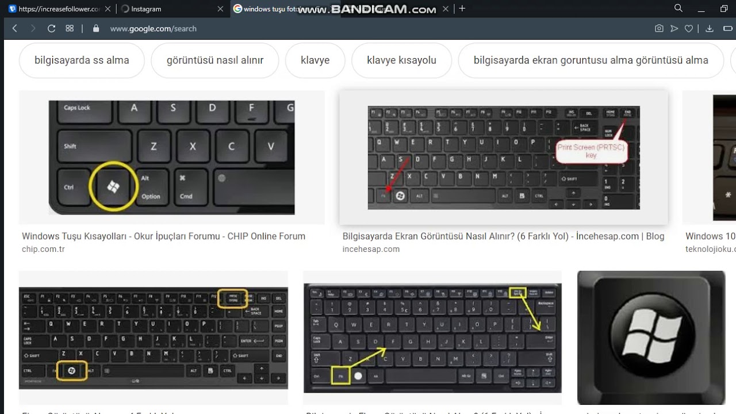Screen dimensions: 736x414
Task: Choose the "görüntüsü nasıl alınır" chip
Action: [x=215, y=60]
